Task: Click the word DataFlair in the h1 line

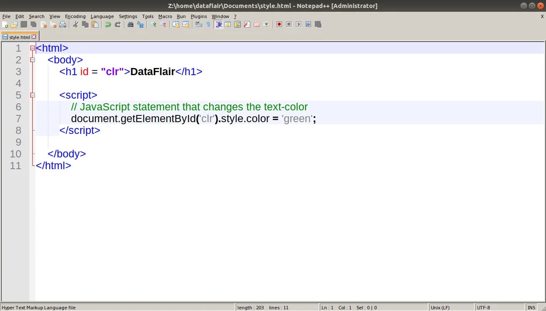Action: (x=153, y=72)
